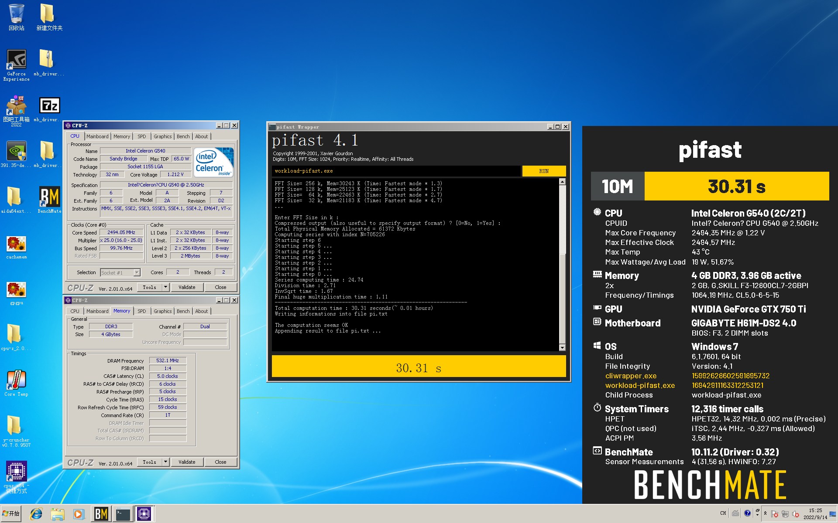Click the workload-pifast.exe command field

(x=396, y=171)
